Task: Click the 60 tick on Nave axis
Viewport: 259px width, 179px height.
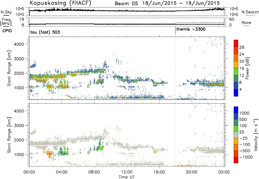Action: 232,19
